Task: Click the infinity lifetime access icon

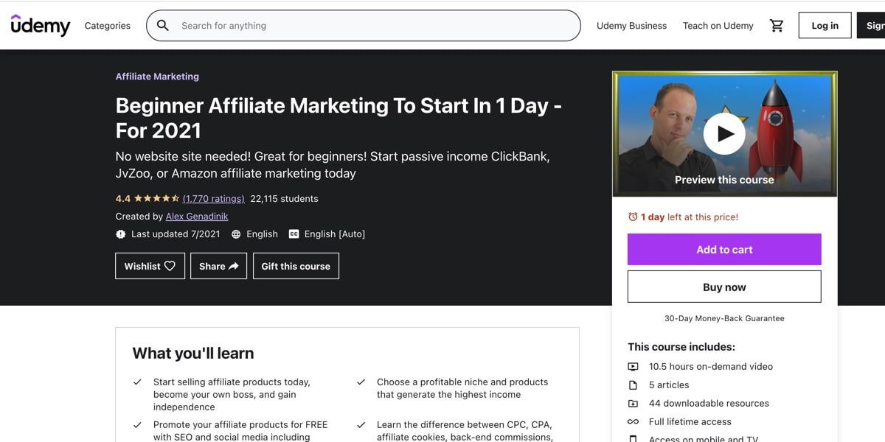Action: [633, 422]
